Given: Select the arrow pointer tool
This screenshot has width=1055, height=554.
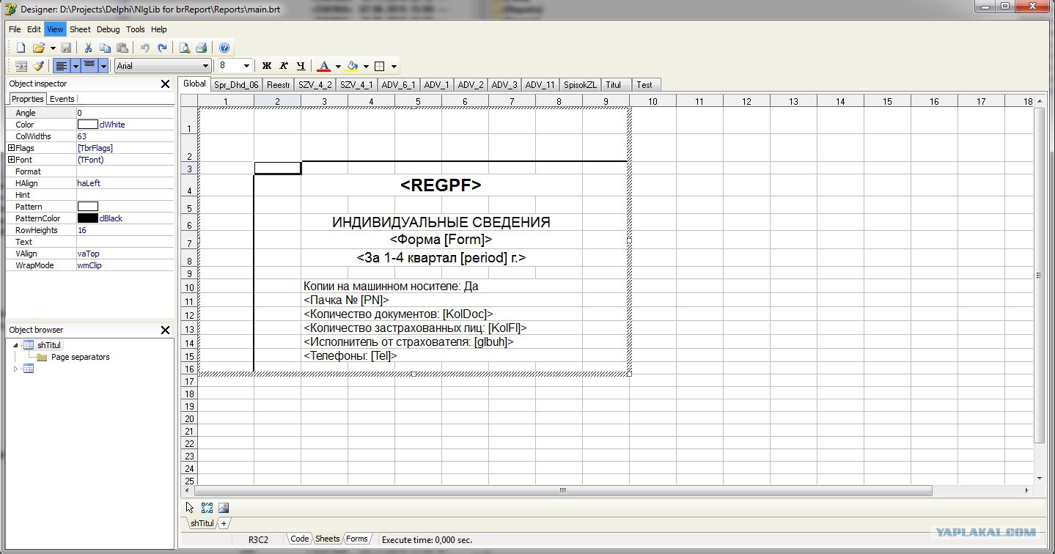Looking at the screenshot, I should coord(190,507).
